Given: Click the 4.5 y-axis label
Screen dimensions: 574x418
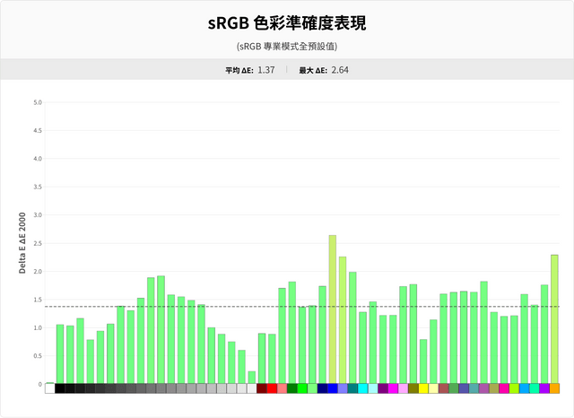Looking at the screenshot, I should coord(38,130).
